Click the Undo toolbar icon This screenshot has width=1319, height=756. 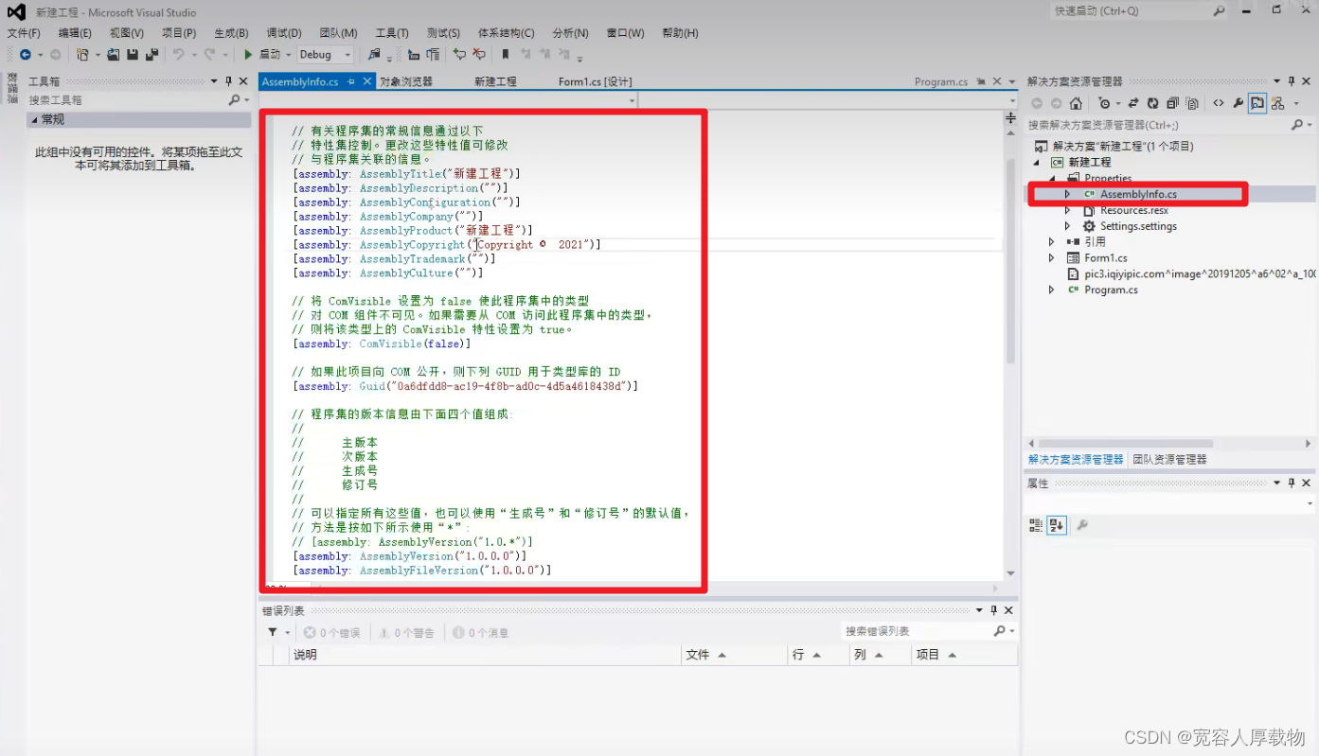[x=178, y=55]
